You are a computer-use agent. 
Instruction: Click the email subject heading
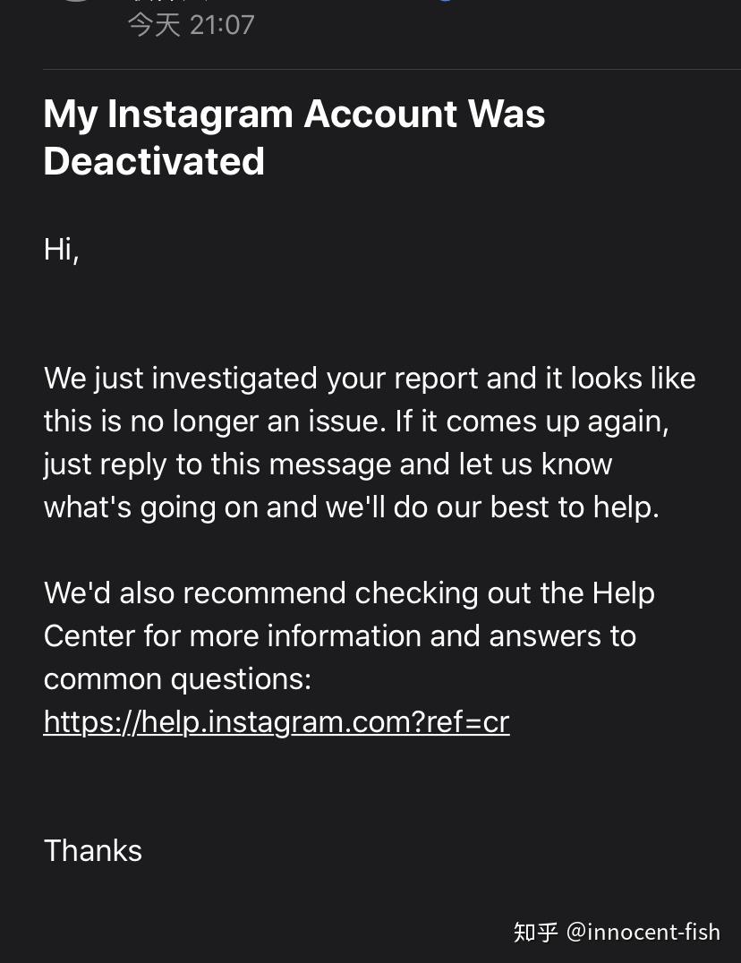[x=294, y=137]
